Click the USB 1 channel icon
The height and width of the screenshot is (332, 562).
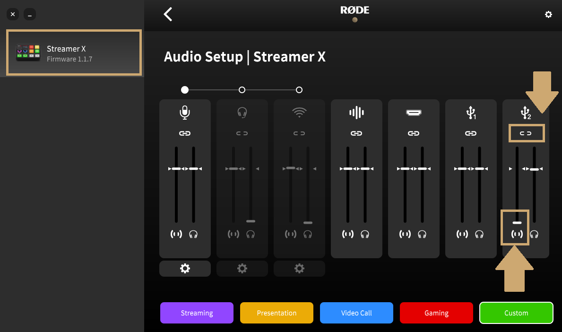pyautogui.click(x=471, y=113)
